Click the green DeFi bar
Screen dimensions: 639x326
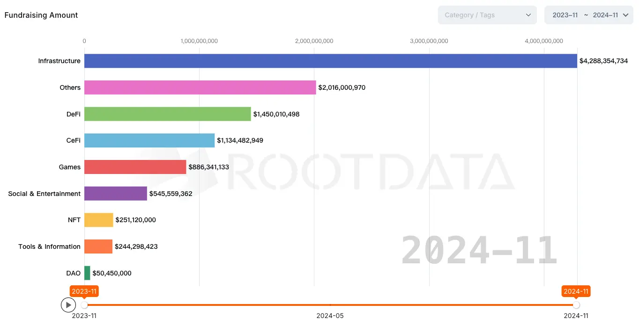(167, 114)
